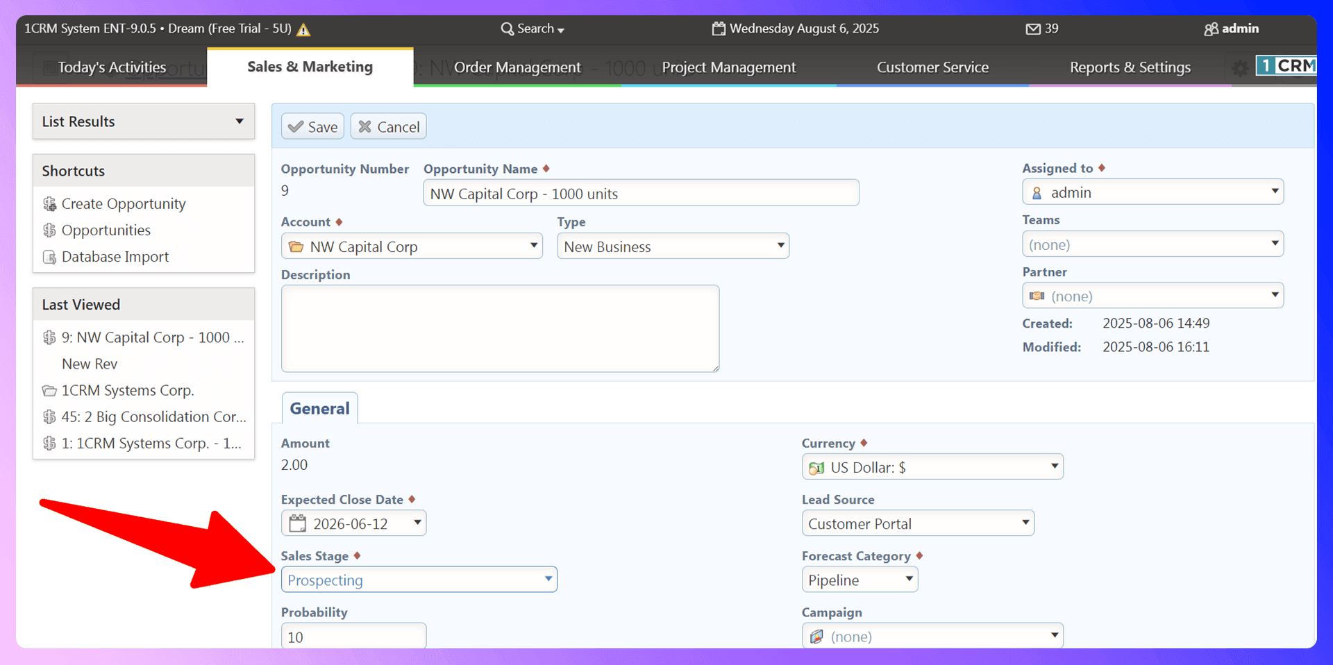
Task: Click the calendar icon next to Wednesday August 6
Action: [719, 28]
